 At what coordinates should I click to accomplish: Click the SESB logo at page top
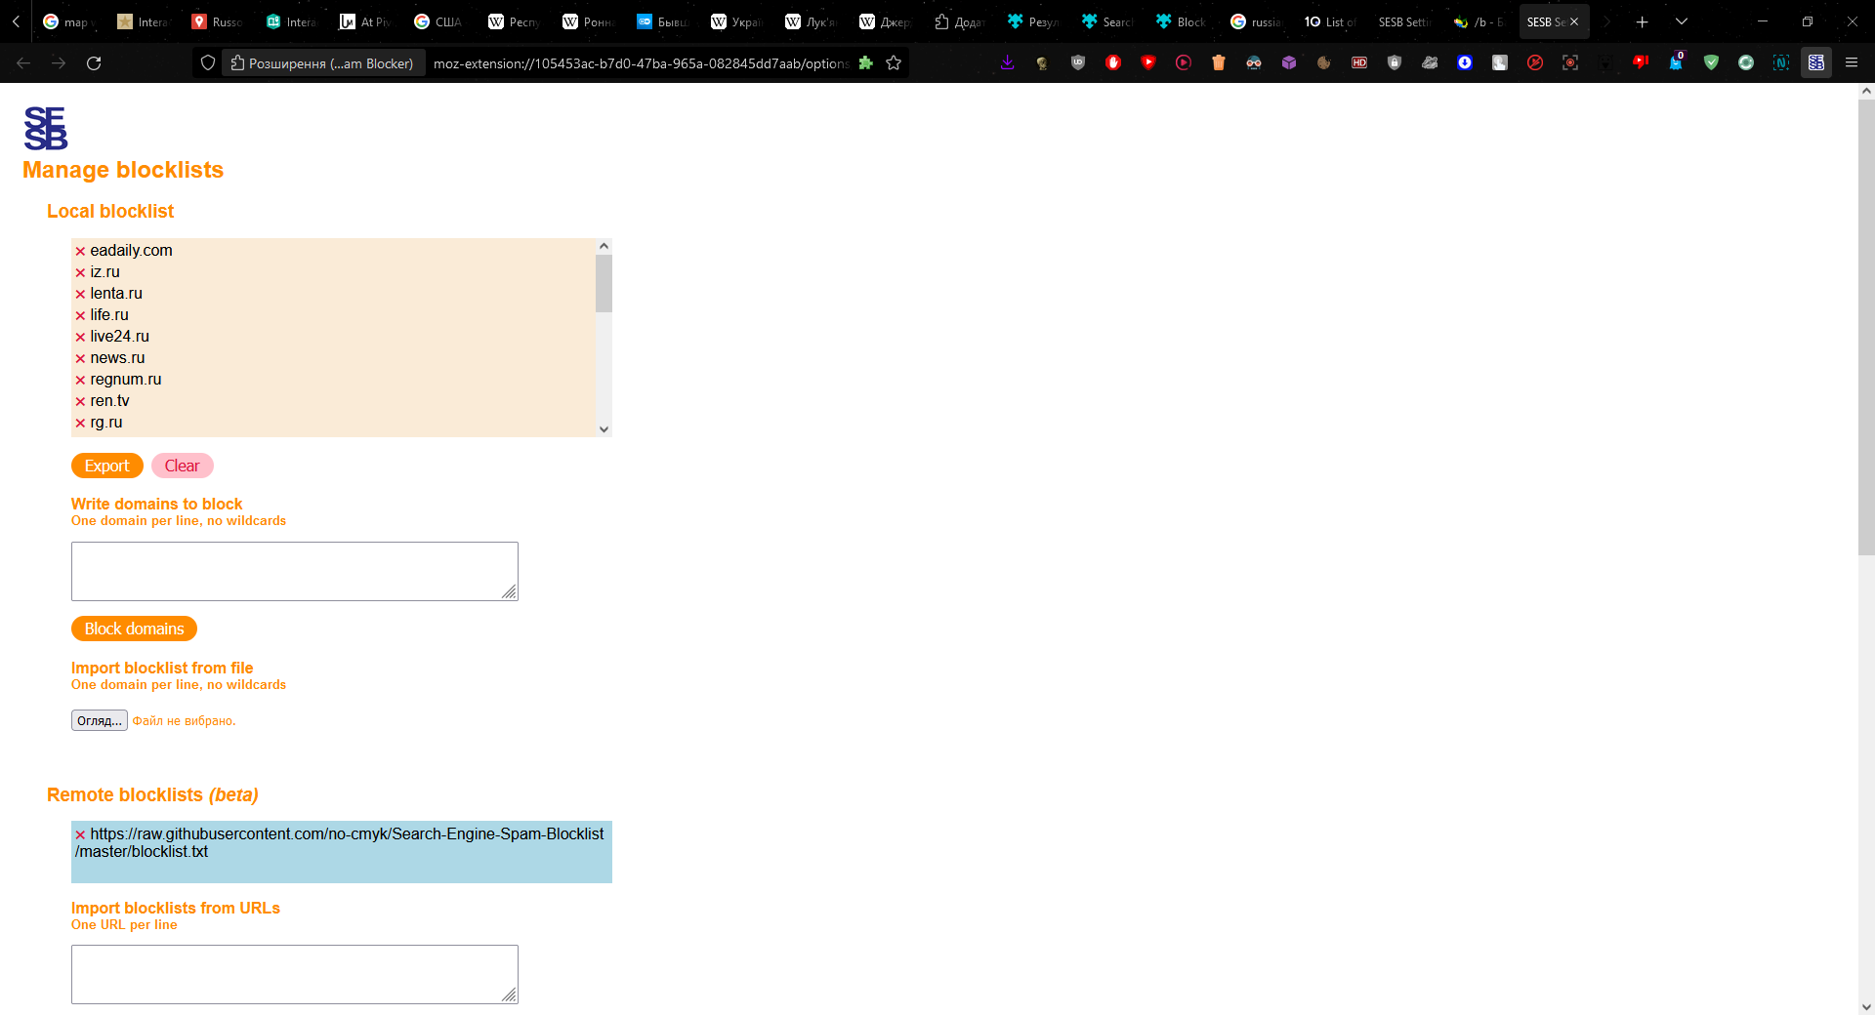[46, 128]
